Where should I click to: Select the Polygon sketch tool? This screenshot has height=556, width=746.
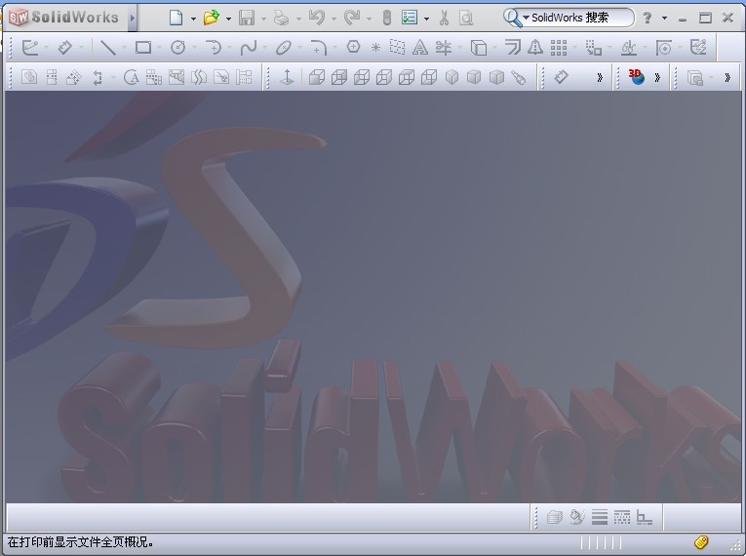353,47
